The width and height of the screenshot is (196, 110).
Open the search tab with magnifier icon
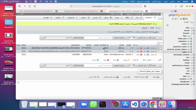(x=119, y=18)
